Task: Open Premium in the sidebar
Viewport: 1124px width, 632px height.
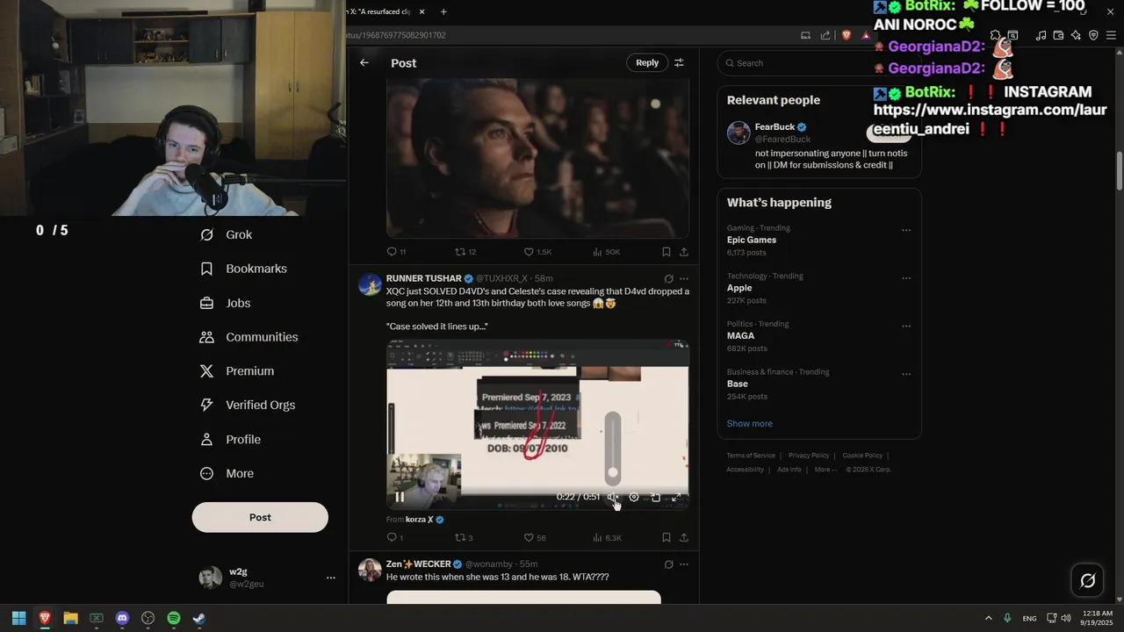Action: 237,371
